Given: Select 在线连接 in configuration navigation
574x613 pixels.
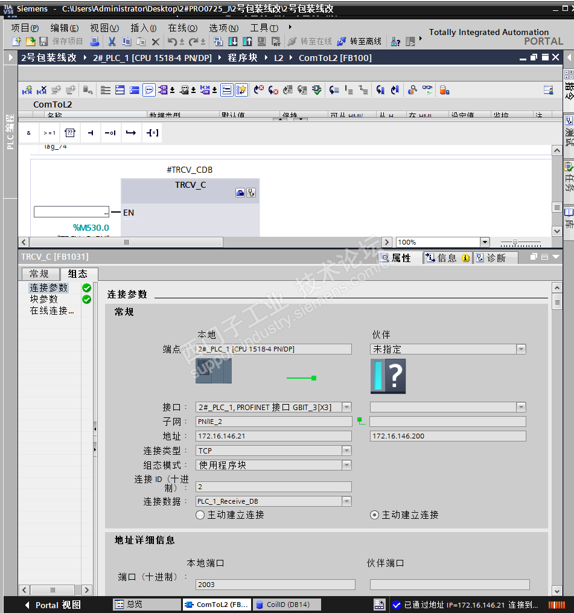Looking at the screenshot, I should coord(51,311).
